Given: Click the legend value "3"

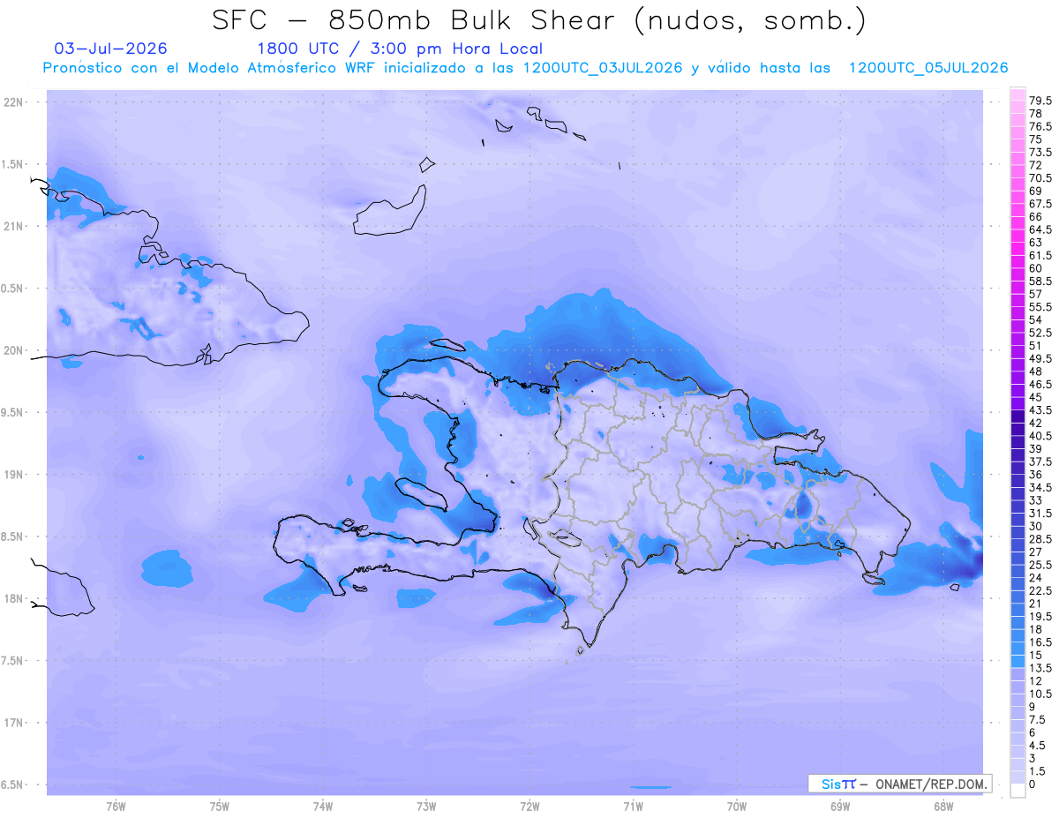Looking at the screenshot, I should coord(1033,758).
